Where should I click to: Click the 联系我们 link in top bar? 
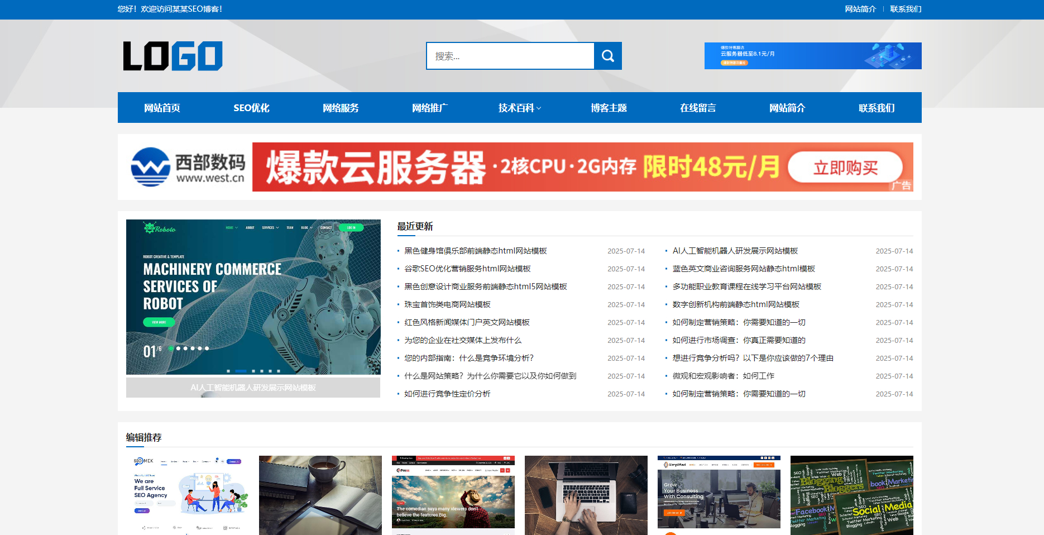coord(905,9)
